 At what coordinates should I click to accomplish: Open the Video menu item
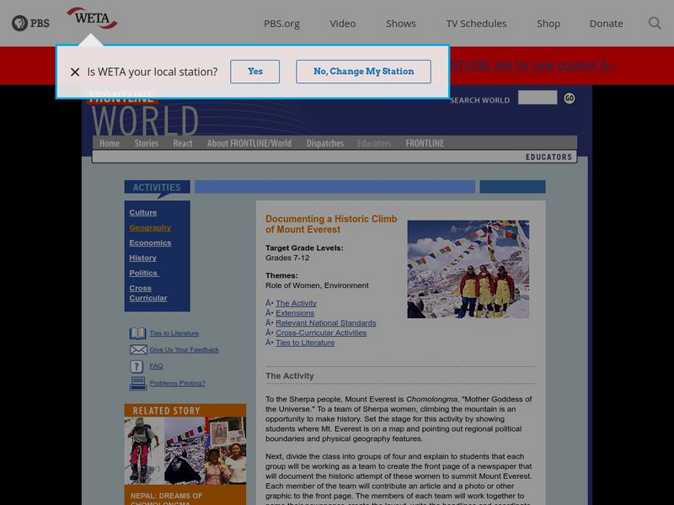pyautogui.click(x=343, y=24)
